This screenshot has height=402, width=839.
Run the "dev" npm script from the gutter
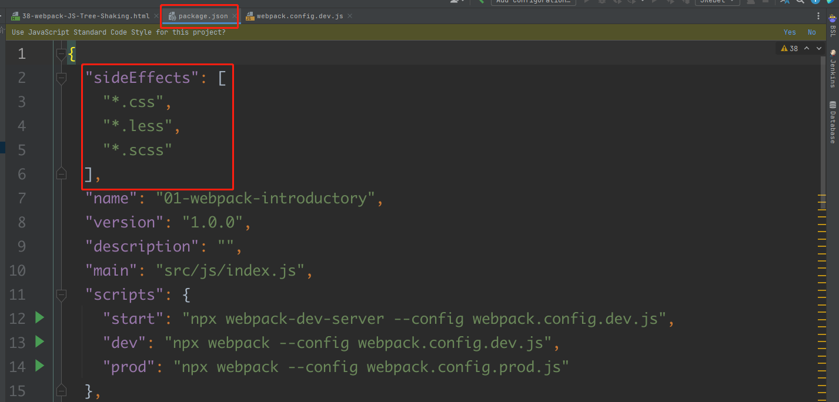(39, 342)
